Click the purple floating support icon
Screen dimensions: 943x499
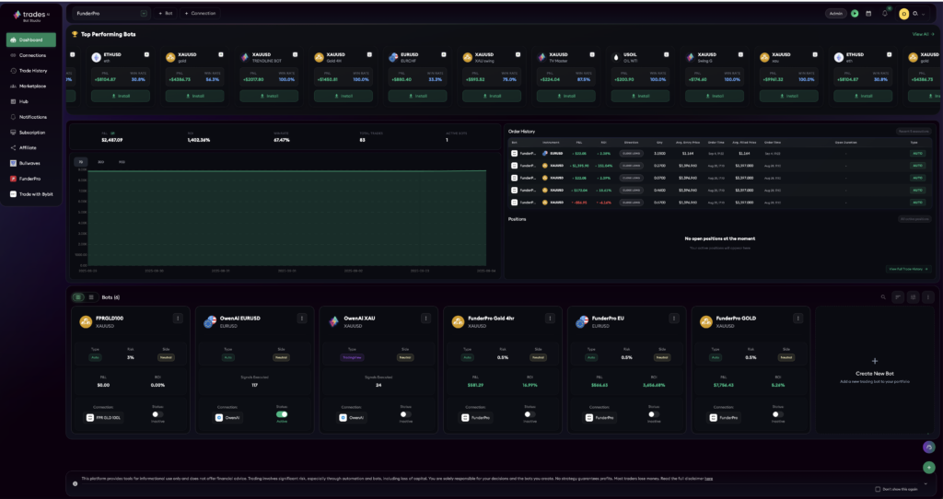pyautogui.click(x=929, y=447)
